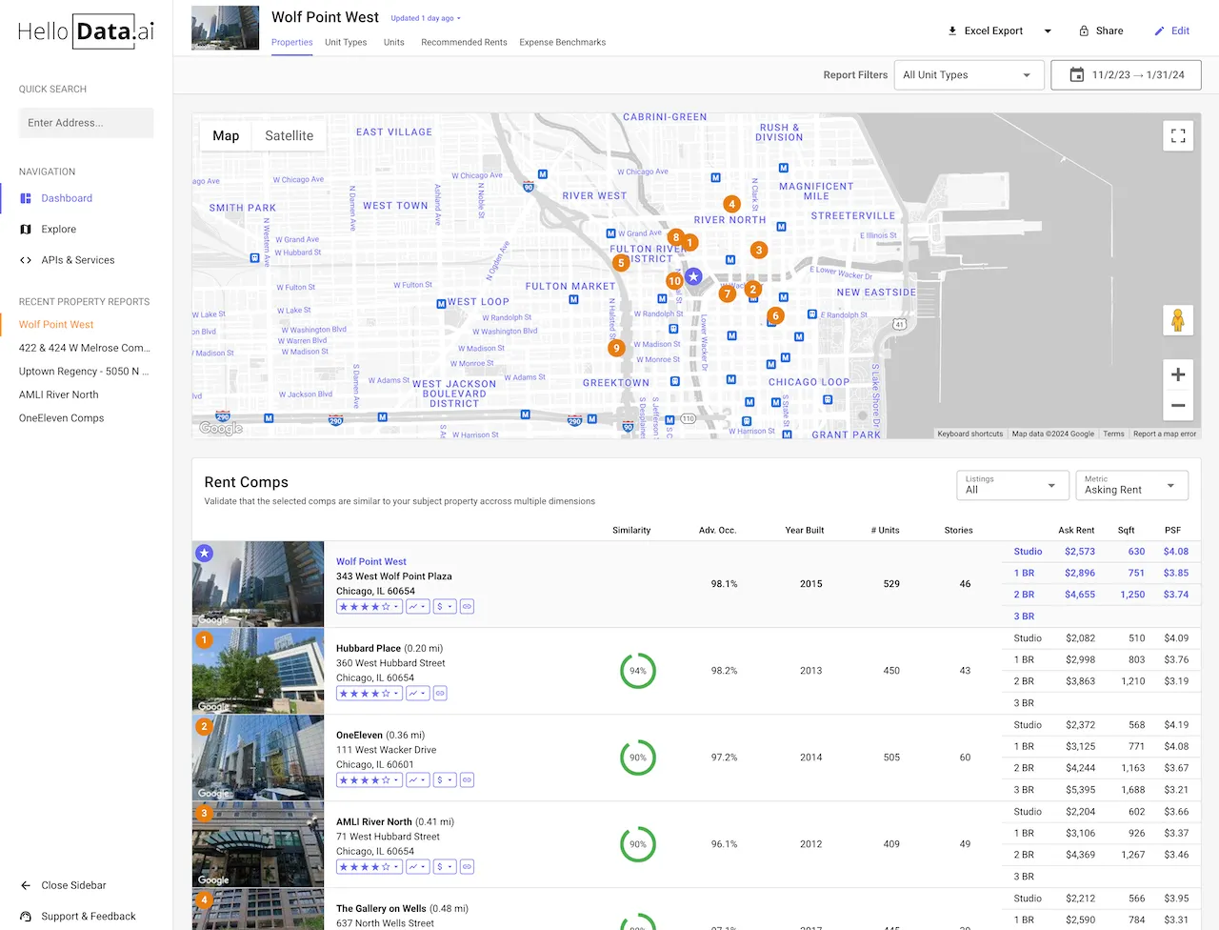Open star rating dropdown for AMLI River North
The image size is (1219, 930).
tap(370, 867)
